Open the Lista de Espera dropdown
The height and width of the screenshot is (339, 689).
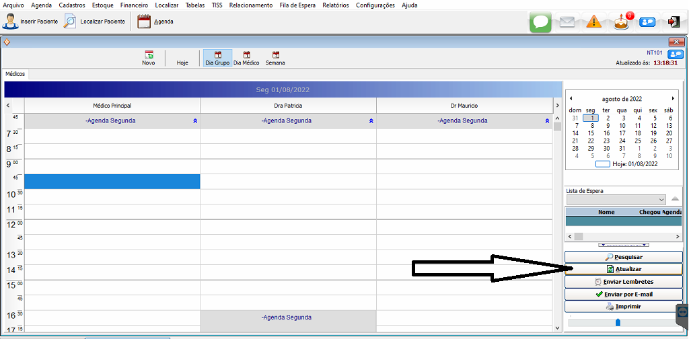[661, 200]
